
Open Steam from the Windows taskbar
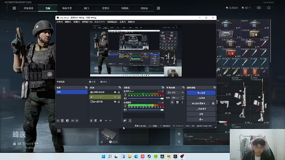tap(149, 156)
